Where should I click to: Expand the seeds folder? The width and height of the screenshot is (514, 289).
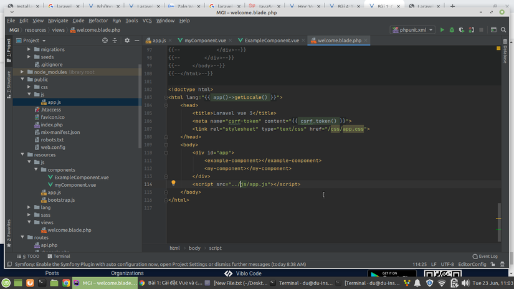click(29, 57)
